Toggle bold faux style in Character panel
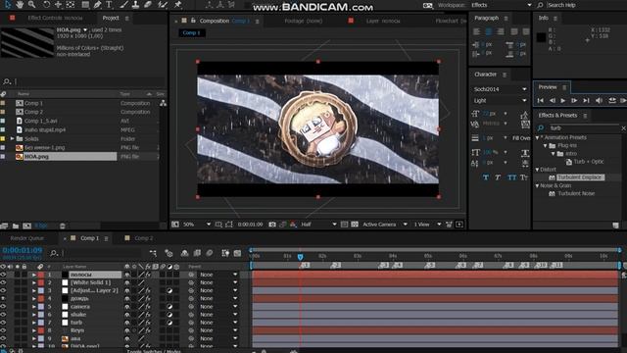Image resolution: width=627 pixels, height=353 pixels. coord(486,177)
